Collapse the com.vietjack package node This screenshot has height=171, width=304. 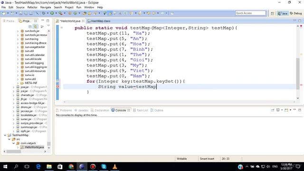pyautogui.click(x=13, y=143)
